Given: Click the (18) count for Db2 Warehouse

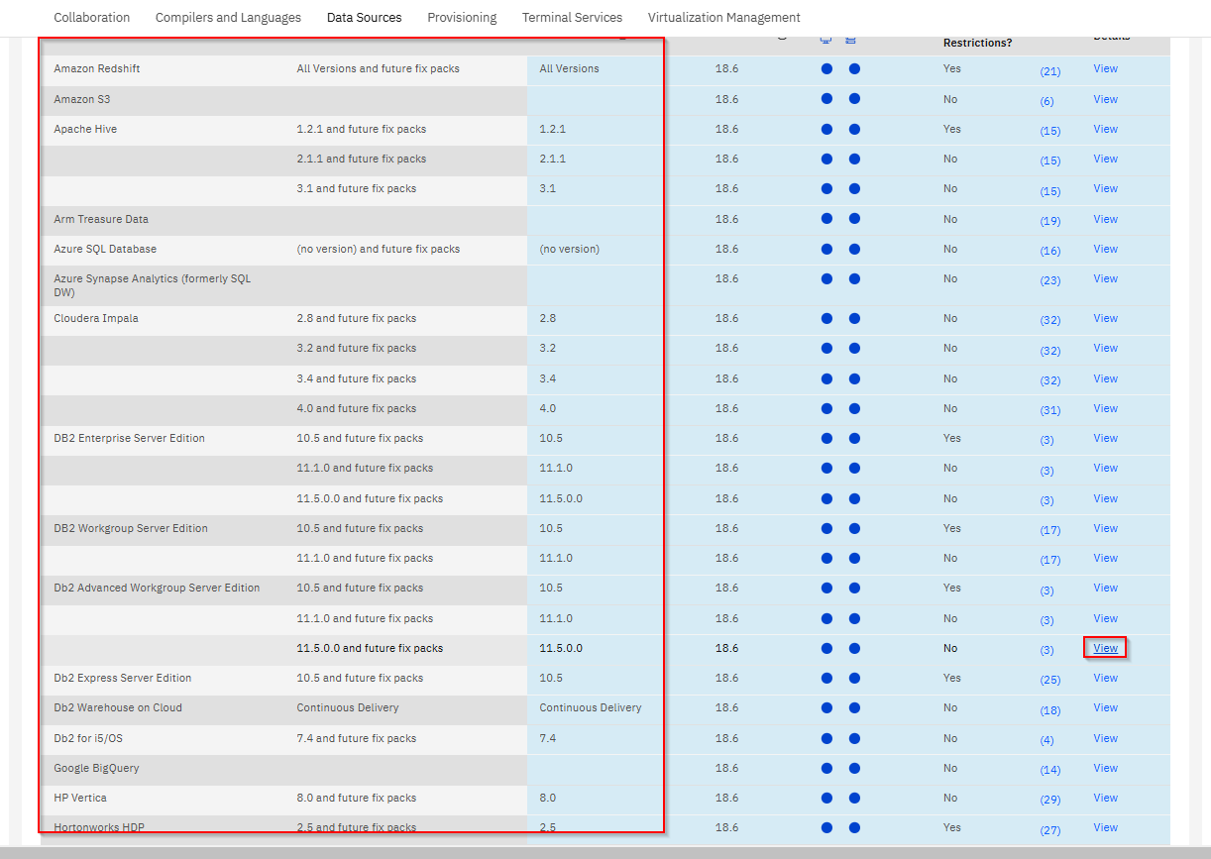Looking at the screenshot, I should 1050,710.
